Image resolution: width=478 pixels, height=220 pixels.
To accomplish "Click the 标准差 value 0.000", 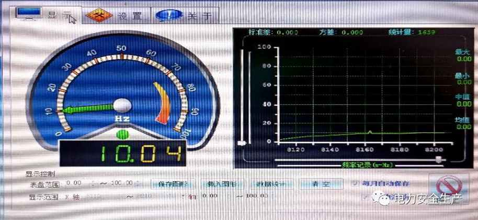I will 288,32.
